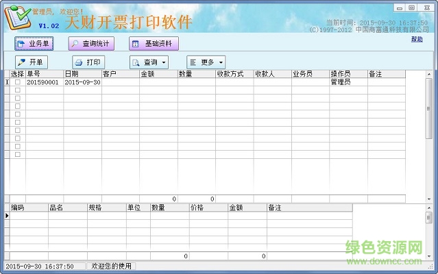The image size is (438, 274).
Task: Click the detail grid scrollbar thumb
Action: pyautogui.click(x=429, y=217)
